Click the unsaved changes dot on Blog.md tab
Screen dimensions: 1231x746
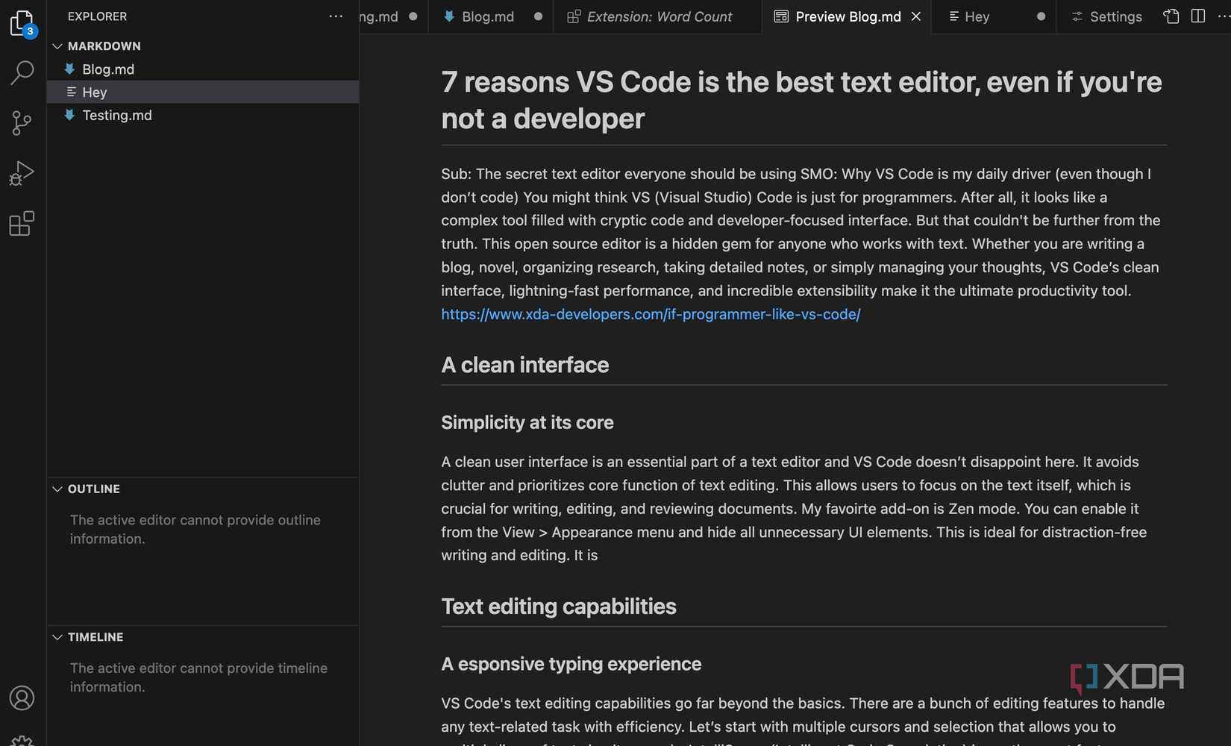538,16
